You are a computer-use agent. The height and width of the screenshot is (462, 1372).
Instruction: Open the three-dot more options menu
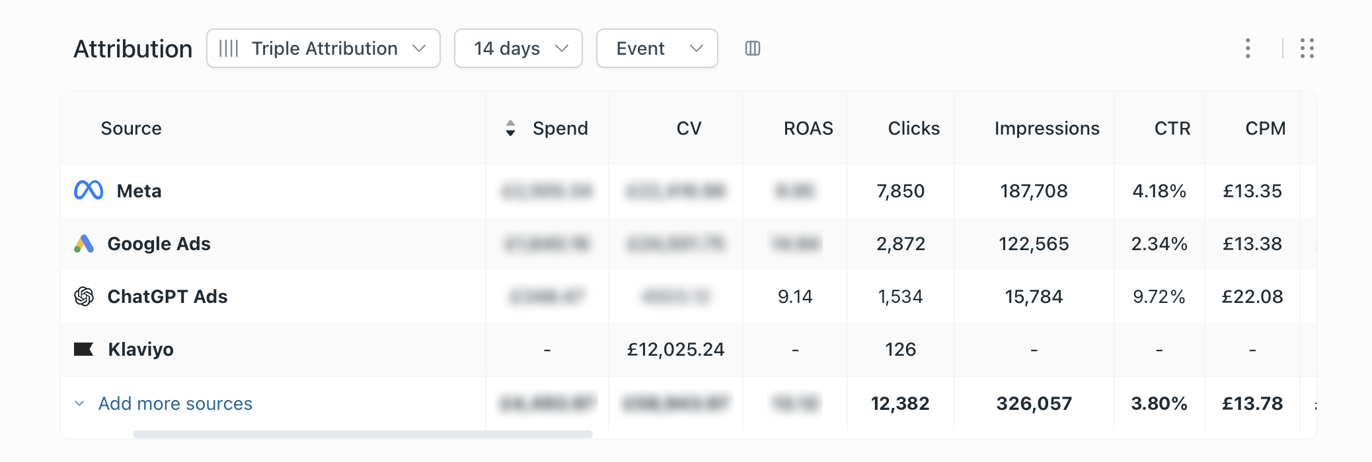[x=1248, y=48]
